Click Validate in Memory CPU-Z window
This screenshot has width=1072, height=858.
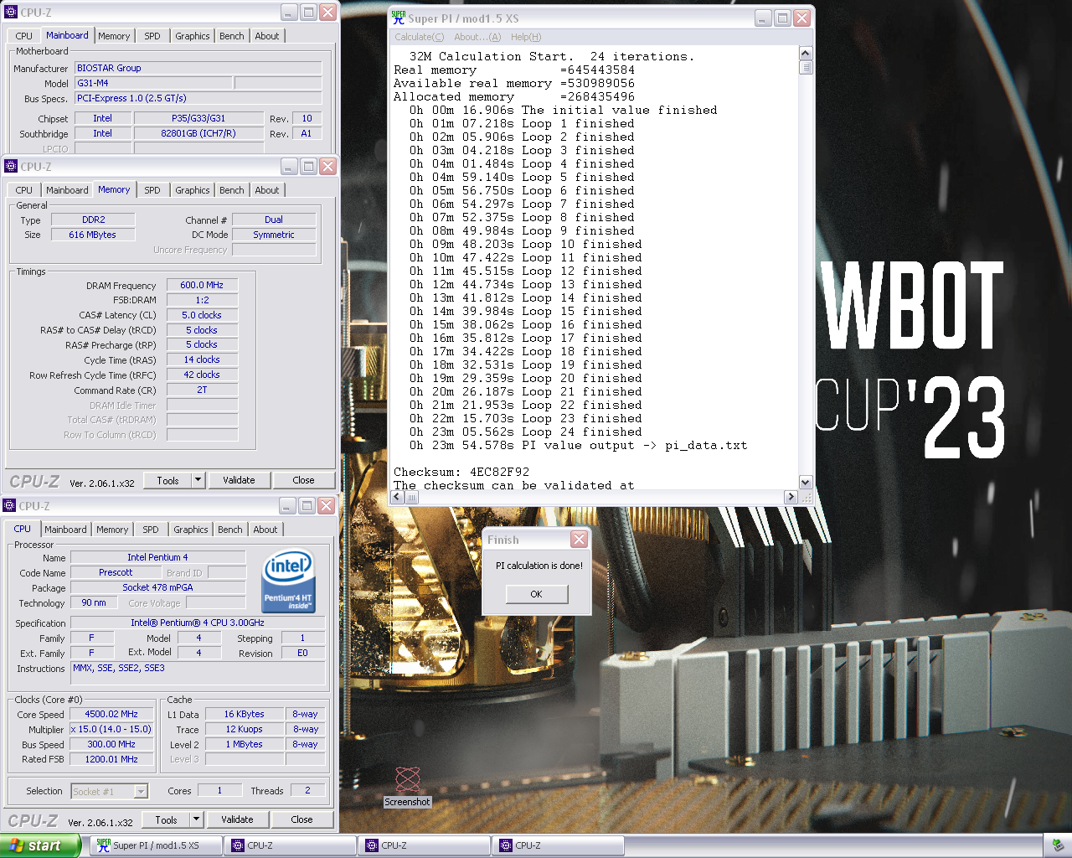[239, 480]
